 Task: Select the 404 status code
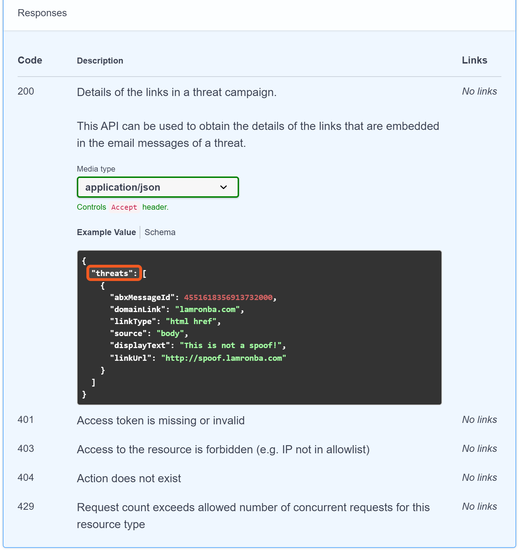[x=26, y=478]
